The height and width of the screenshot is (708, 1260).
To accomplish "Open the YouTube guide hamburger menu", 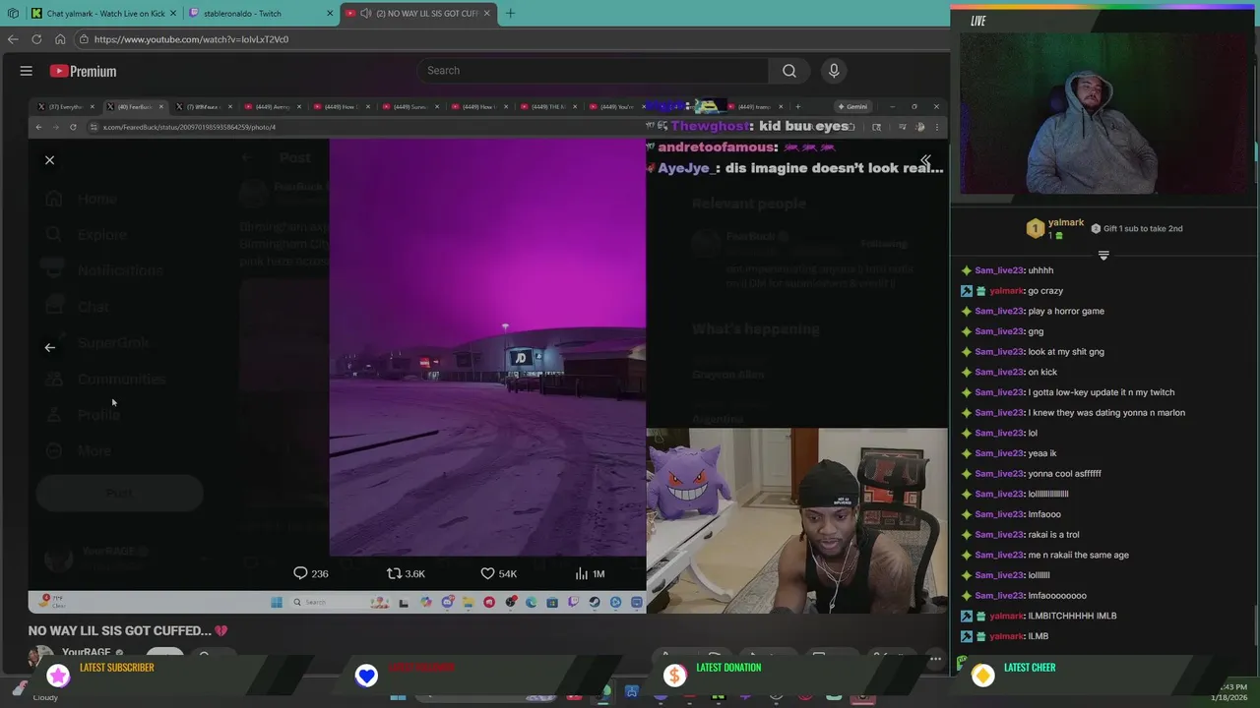I will click(x=27, y=71).
